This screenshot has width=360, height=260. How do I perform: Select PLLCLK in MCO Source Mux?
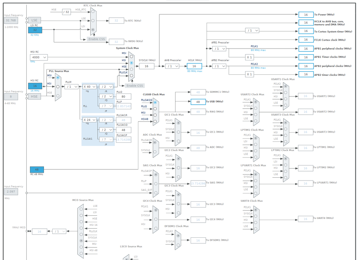pyautogui.click(x=81, y=234)
